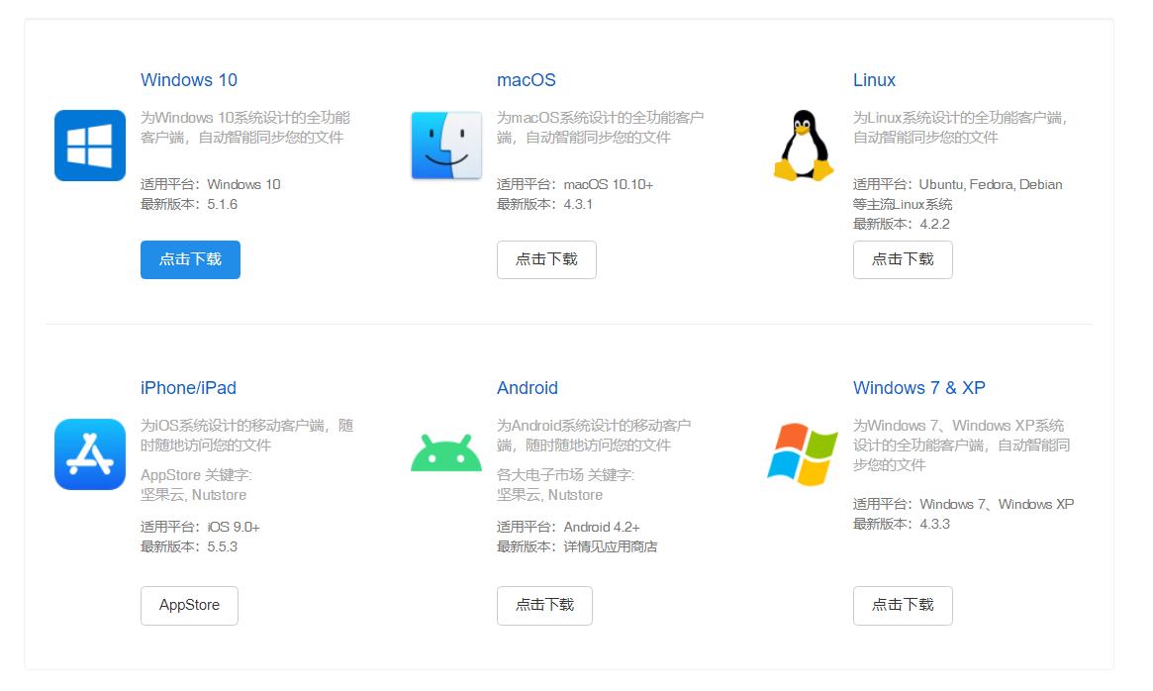Click the macOS Finder face icon
This screenshot has height=691, width=1153.
(x=446, y=145)
